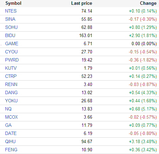Open the PWRD stock symbol link
Viewport: 159px width, 154px height.
(x=12, y=60)
